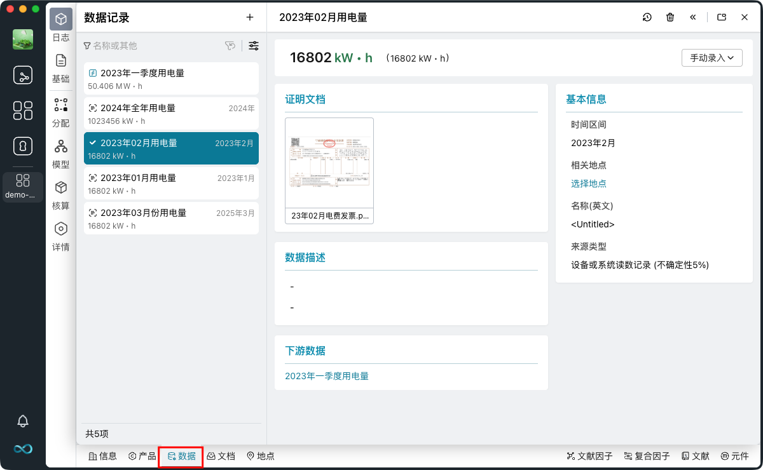Switch to the 文档 bottom tab
The image size is (763, 470).
point(221,456)
